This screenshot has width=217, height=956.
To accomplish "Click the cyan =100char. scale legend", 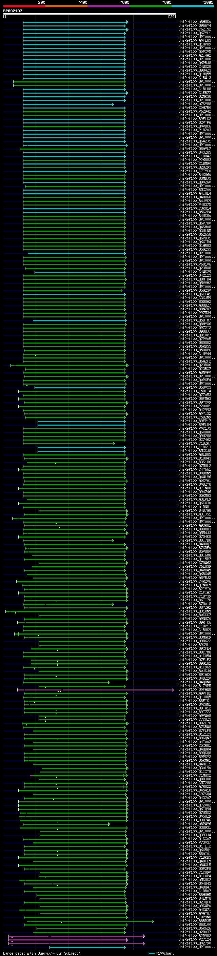I will pos(161,953).
